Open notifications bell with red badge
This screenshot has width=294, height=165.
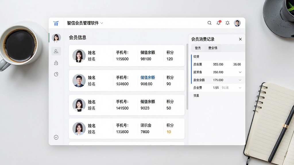218,23
